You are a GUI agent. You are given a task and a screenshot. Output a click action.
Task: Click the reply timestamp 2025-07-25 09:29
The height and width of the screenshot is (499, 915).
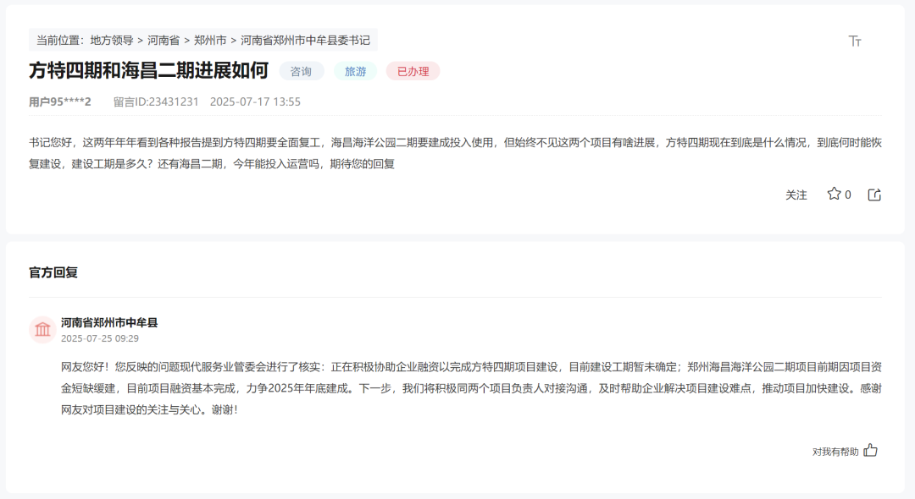tap(100, 338)
